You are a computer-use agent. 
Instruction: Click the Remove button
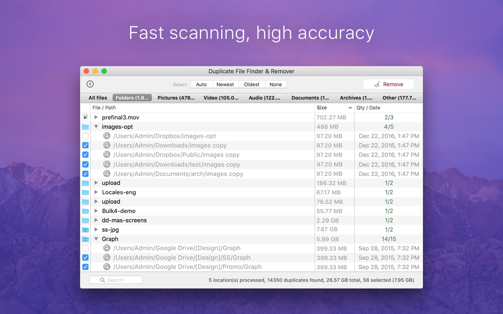point(389,84)
